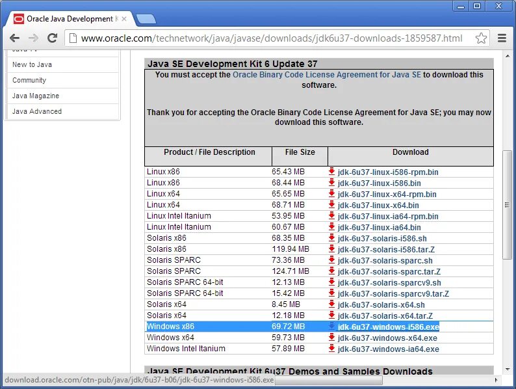Screen dimensions: 516x389
Task: Download jdk-6u37-solaris-sparc.sh link
Action: coord(385,261)
